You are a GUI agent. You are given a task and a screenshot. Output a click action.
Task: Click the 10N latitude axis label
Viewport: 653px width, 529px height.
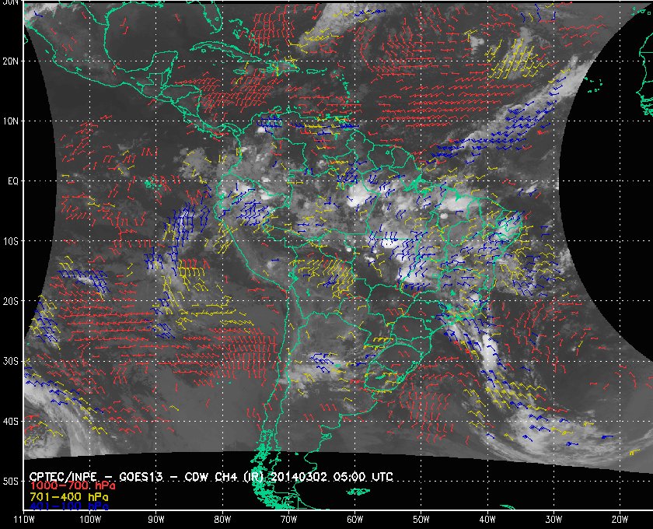coord(10,121)
